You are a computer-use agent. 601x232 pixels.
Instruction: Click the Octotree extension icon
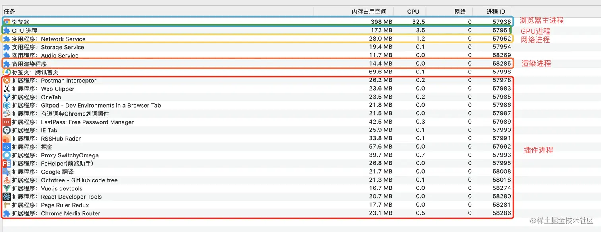tap(7, 180)
